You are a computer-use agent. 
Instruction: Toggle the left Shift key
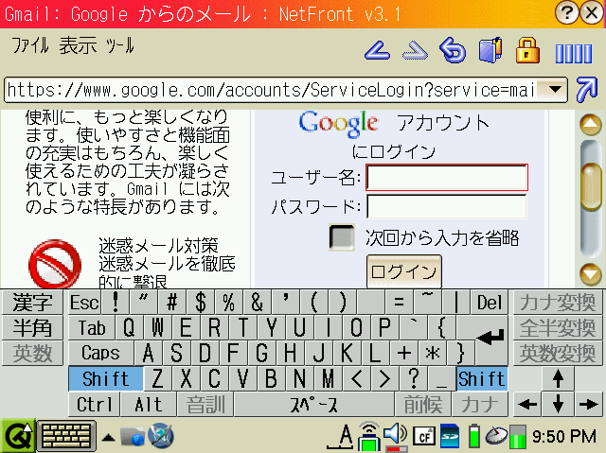coord(105,379)
